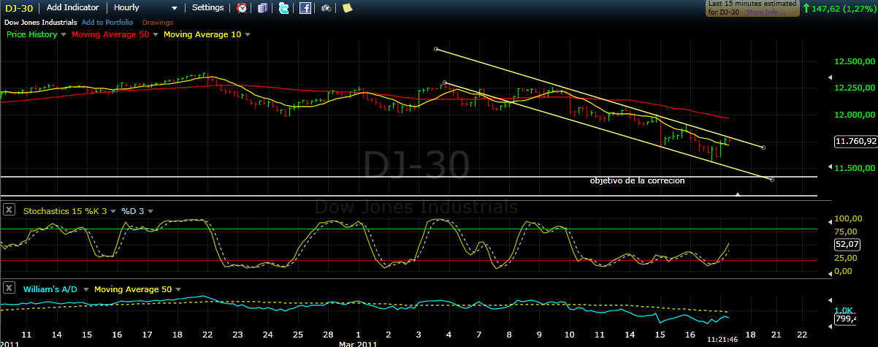This screenshot has height=347, width=878.
Task: Click the 11:21:46 clock time
Action: pyautogui.click(x=722, y=340)
